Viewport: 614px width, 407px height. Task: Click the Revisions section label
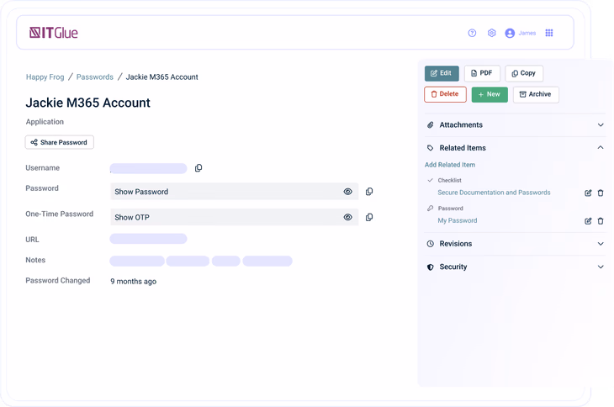coord(455,244)
